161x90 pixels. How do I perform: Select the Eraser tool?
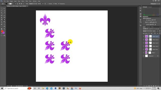point(2,20)
